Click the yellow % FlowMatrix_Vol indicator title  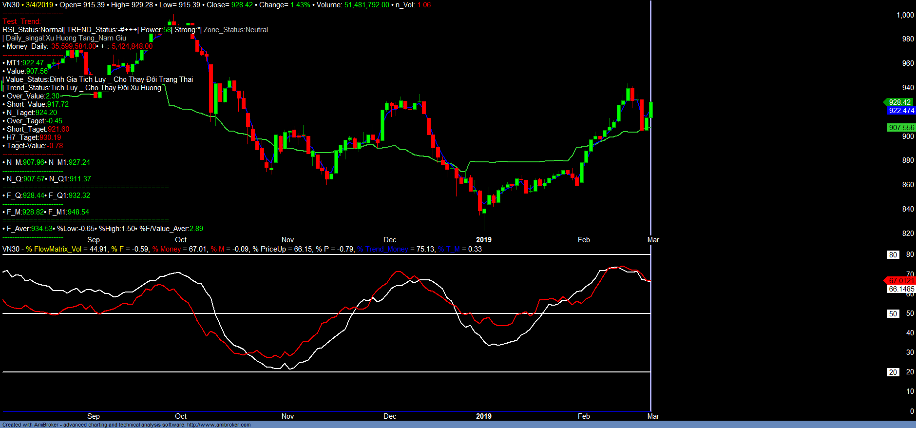click(x=54, y=249)
